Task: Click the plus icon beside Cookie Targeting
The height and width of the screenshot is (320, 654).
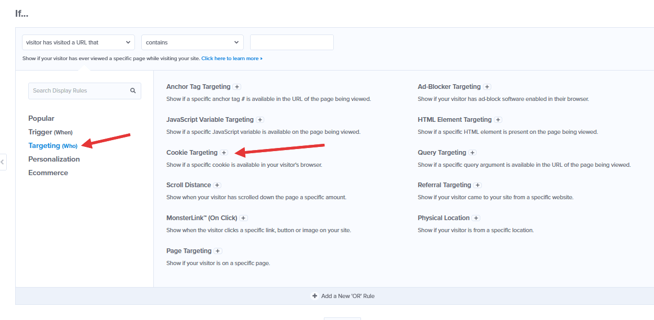Action: point(224,152)
